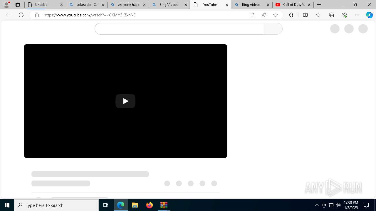Activate Read aloud icon
This screenshot has width=376, height=211.
tap(264, 15)
